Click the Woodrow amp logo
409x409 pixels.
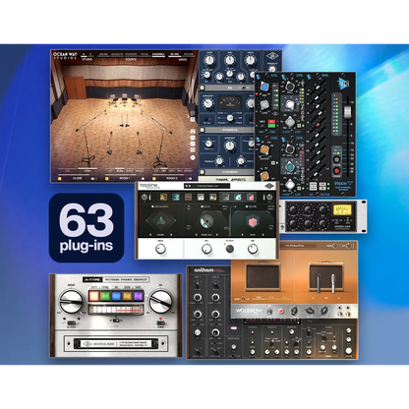coord(249,311)
